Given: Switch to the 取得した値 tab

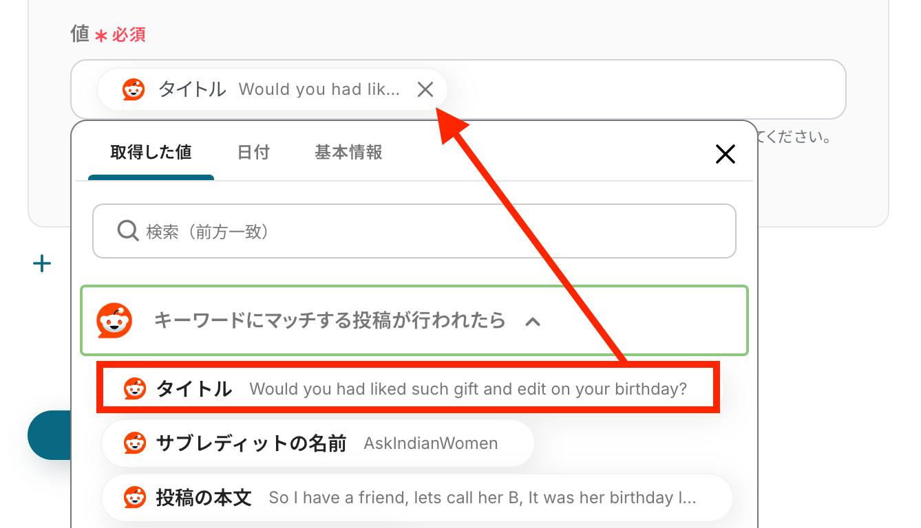Looking at the screenshot, I should pyautogui.click(x=151, y=153).
